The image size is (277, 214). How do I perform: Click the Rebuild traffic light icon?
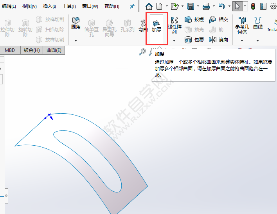pos(253,6)
